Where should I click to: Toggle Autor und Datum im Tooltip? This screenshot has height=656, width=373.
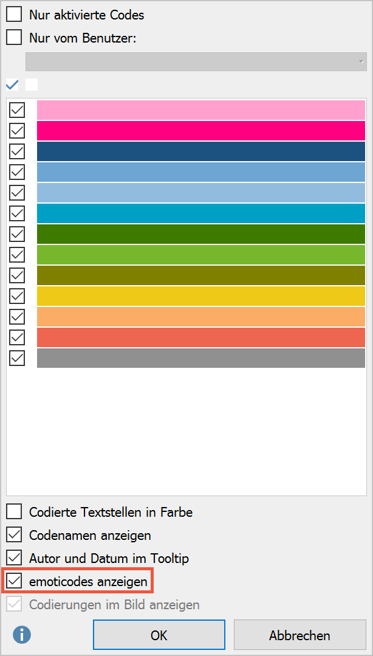point(14,558)
